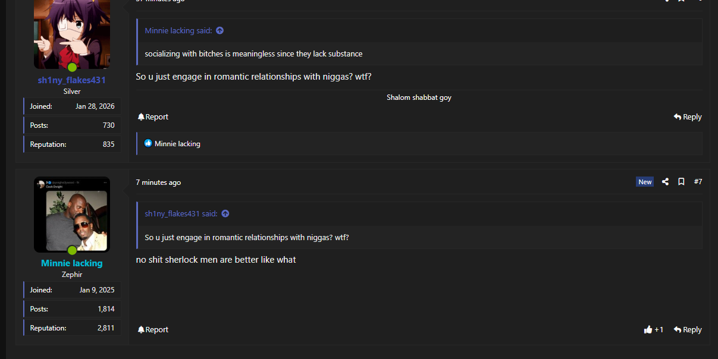This screenshot has width=718, height=359.
Task: Open the #7 post permalink
Action: point(698,182)
